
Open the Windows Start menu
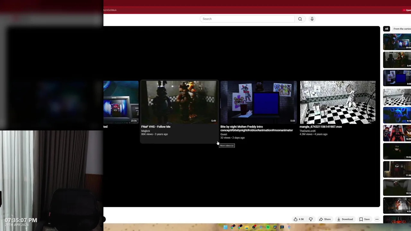[225, 227]
